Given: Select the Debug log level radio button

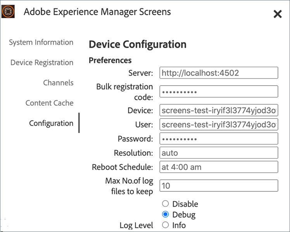Looking at the screenshot, I should click(x=166, y=215).
